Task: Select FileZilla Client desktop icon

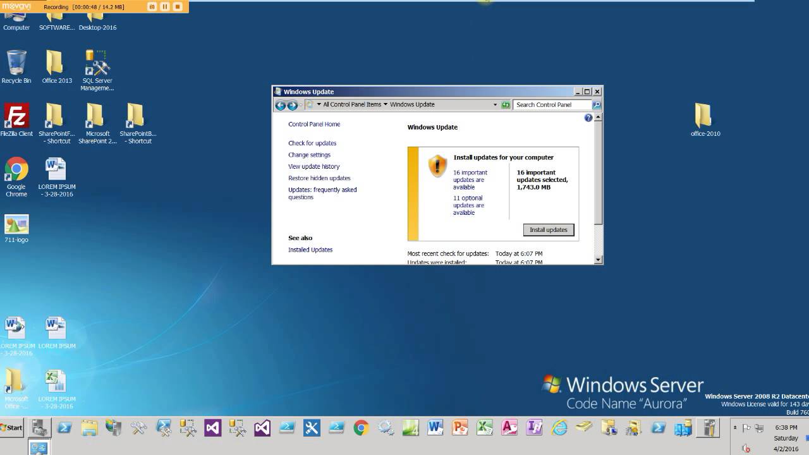Action: pos(16,121)
